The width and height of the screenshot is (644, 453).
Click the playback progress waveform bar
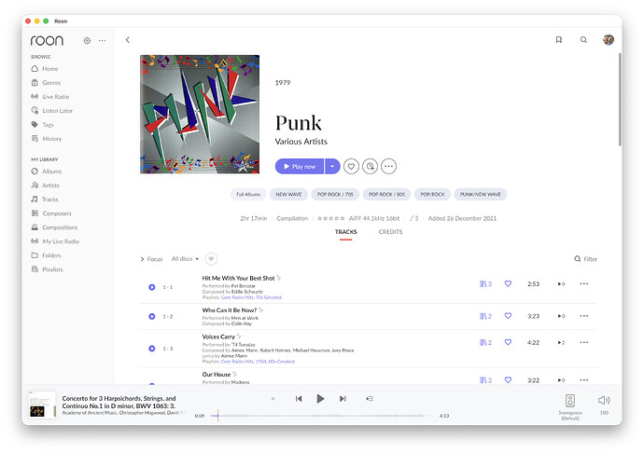(316, 416)
